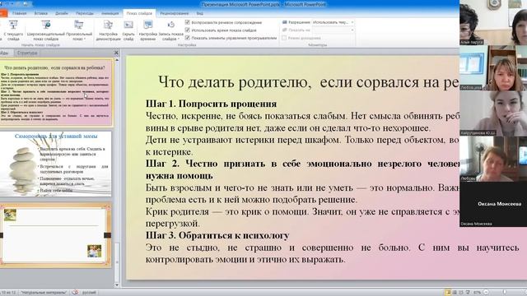Click the zoom percentage in status bar
Viewport: 527px width, 296px height.
[x=477, y=293]
